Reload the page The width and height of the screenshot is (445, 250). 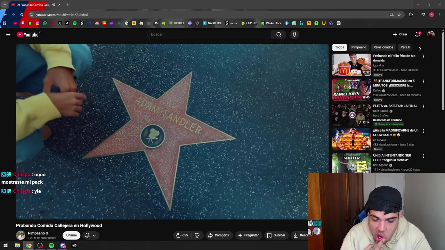pyautogui.click(x=22, y=15)
